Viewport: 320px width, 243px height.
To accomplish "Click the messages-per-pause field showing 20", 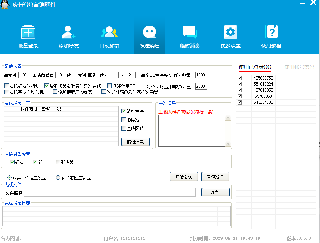I will pos(24,75).
